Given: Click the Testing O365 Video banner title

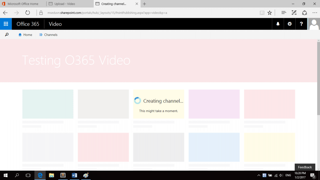Looking at the screenshot, I should pyautogui.click(x=76, y=60).
